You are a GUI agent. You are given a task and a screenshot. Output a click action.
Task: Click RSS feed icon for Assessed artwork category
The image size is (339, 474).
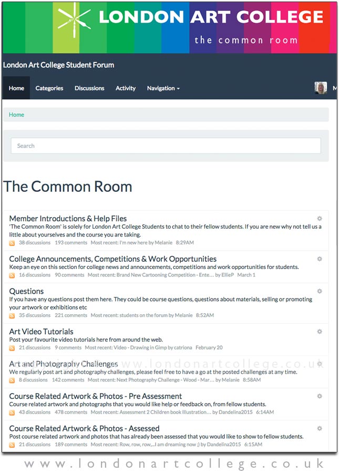click(12, 445)
